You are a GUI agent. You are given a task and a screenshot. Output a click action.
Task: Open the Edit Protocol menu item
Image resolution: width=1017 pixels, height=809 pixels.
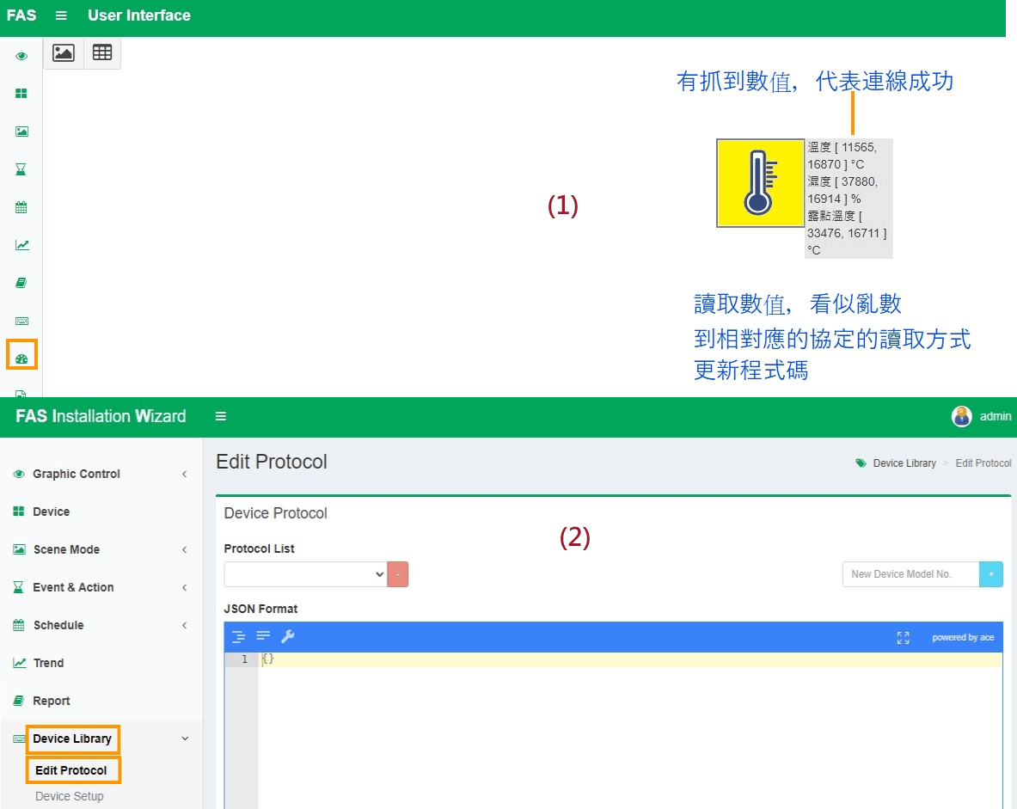click(x=71, y=769)
